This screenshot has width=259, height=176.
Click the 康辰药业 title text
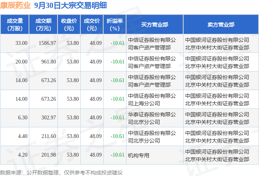[x=15, y=5]
